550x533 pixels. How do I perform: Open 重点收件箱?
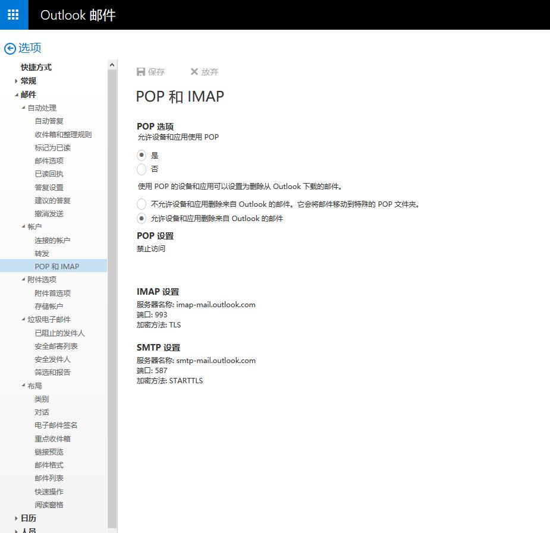(x=52, y=439)
